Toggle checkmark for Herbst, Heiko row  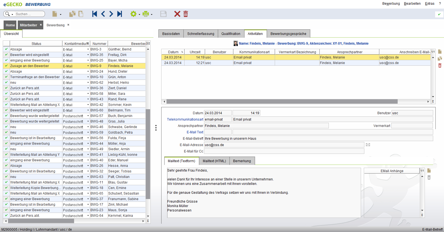[x=6, y=82]
